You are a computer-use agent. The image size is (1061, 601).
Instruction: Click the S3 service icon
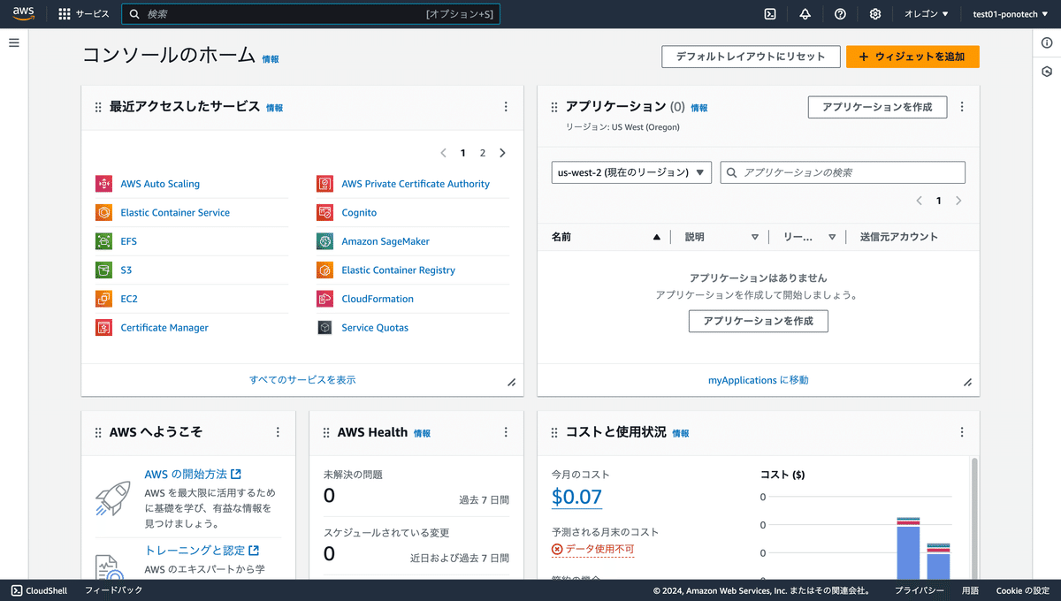coord(103,270)
